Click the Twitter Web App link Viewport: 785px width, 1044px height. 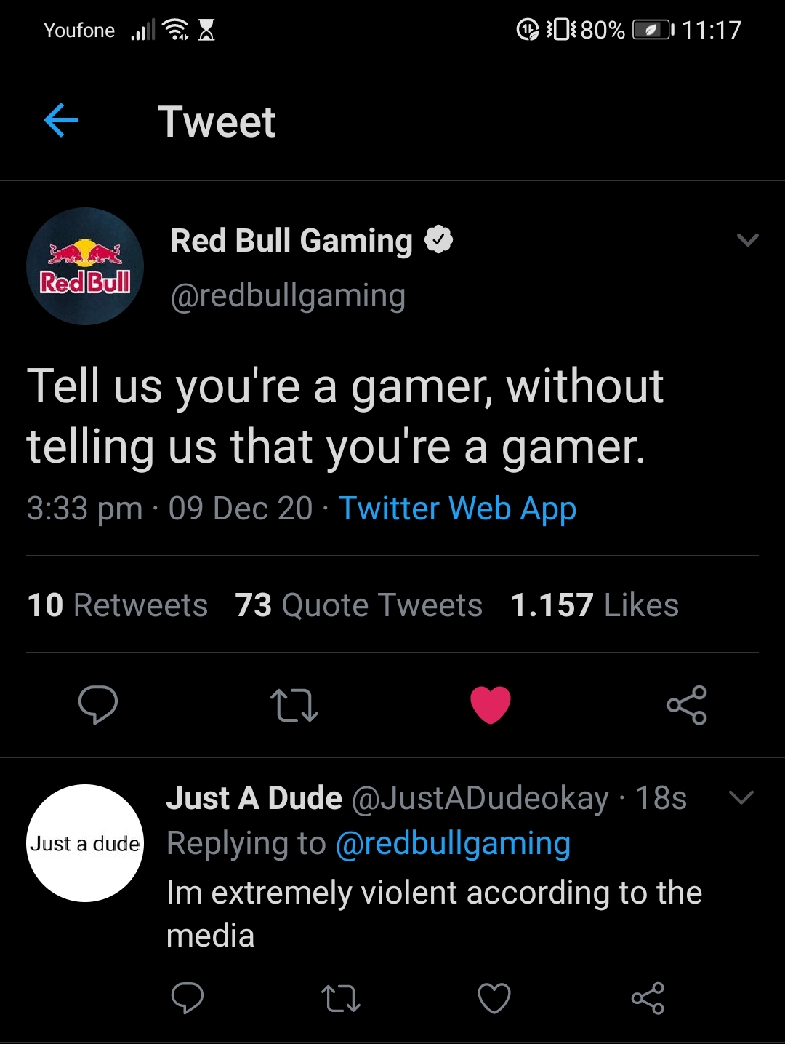tap(457, 508)
